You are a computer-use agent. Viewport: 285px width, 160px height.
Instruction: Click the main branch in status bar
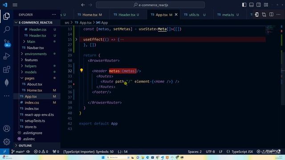[18, 152]
